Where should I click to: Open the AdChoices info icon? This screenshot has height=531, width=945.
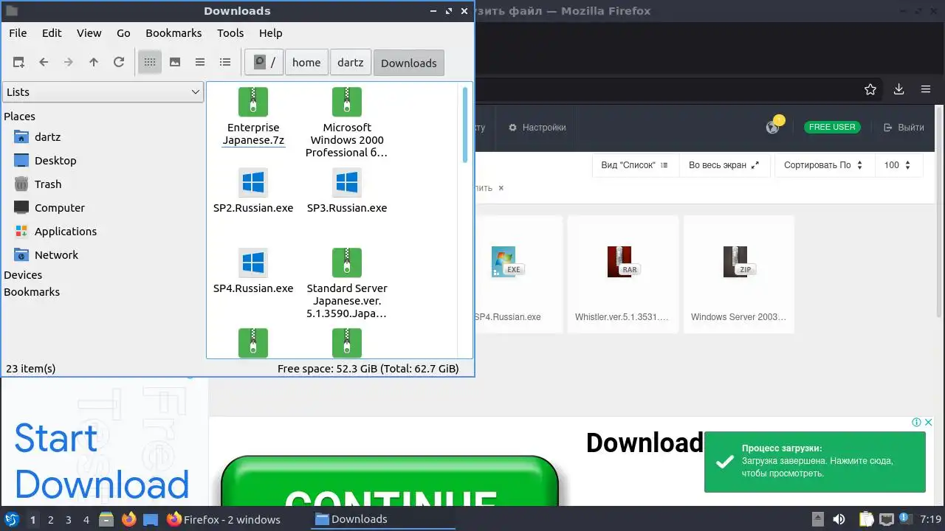(916, 423)
